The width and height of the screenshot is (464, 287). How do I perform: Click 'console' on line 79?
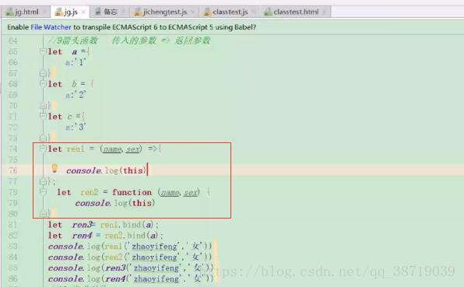pos(93,203)
